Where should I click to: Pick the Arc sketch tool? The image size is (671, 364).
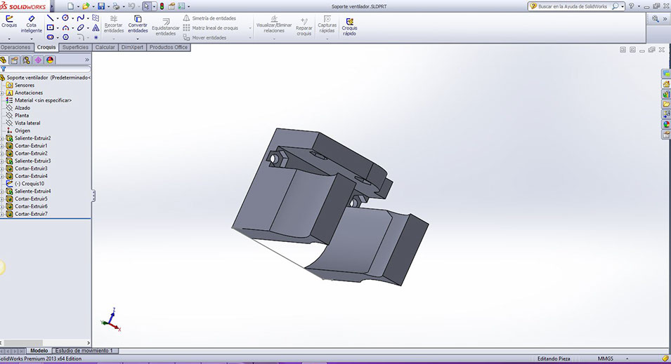pyautogui.click(x=65, y=28)
